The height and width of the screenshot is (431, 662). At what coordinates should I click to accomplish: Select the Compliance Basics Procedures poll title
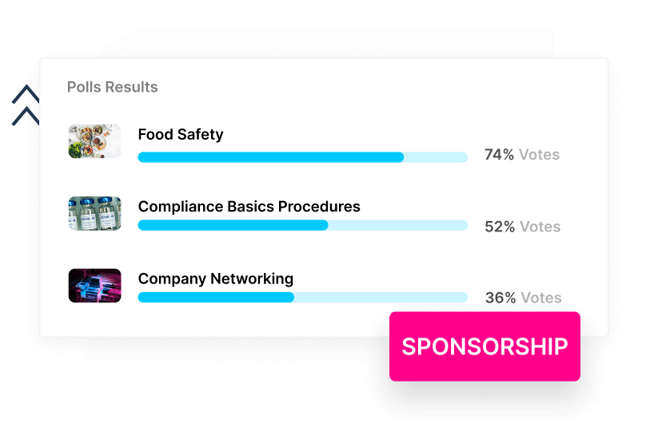point(249,207)
